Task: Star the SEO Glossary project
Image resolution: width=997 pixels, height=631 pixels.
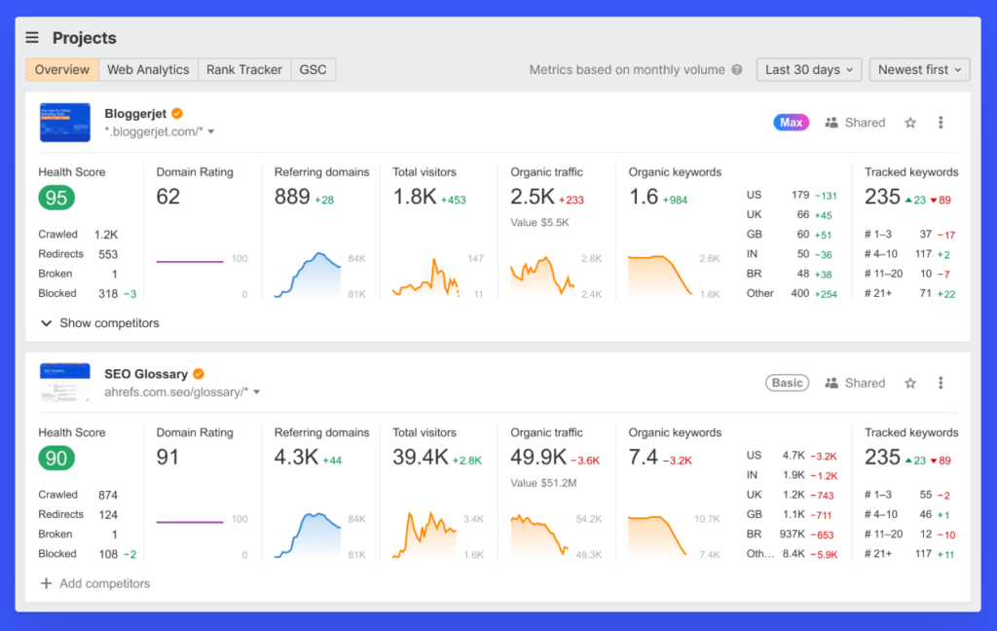Action: click(909, 383)
